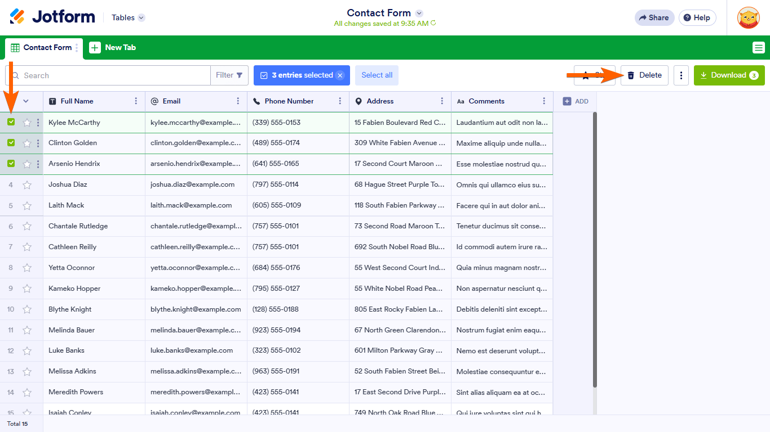
Task: Open toolbar more options three-dot menu
Action: tap(681, 75)
